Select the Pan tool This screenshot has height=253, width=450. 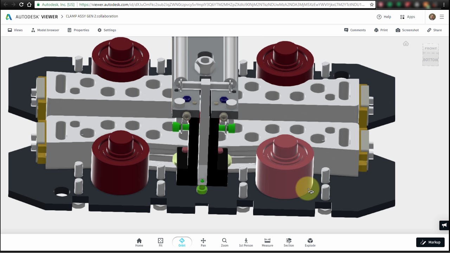click(203, 242)
